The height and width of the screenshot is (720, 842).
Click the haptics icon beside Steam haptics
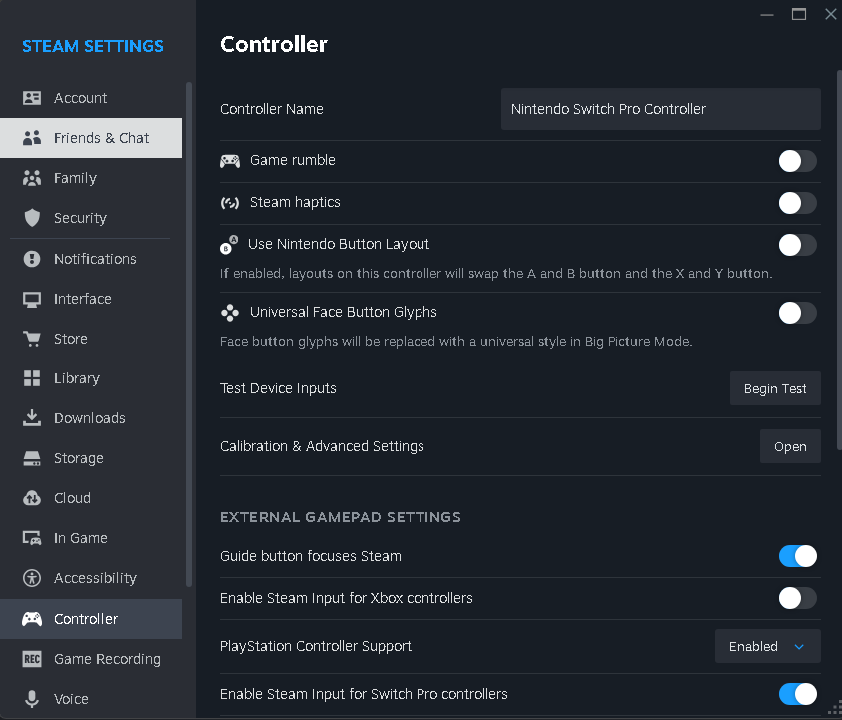230,203
